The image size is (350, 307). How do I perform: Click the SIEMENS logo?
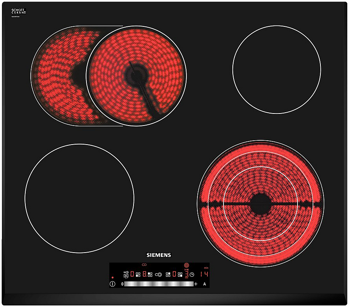158,255
